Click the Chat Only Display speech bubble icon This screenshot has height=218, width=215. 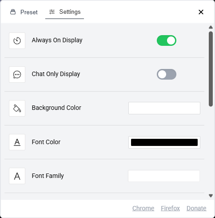(x=17, y=74)
